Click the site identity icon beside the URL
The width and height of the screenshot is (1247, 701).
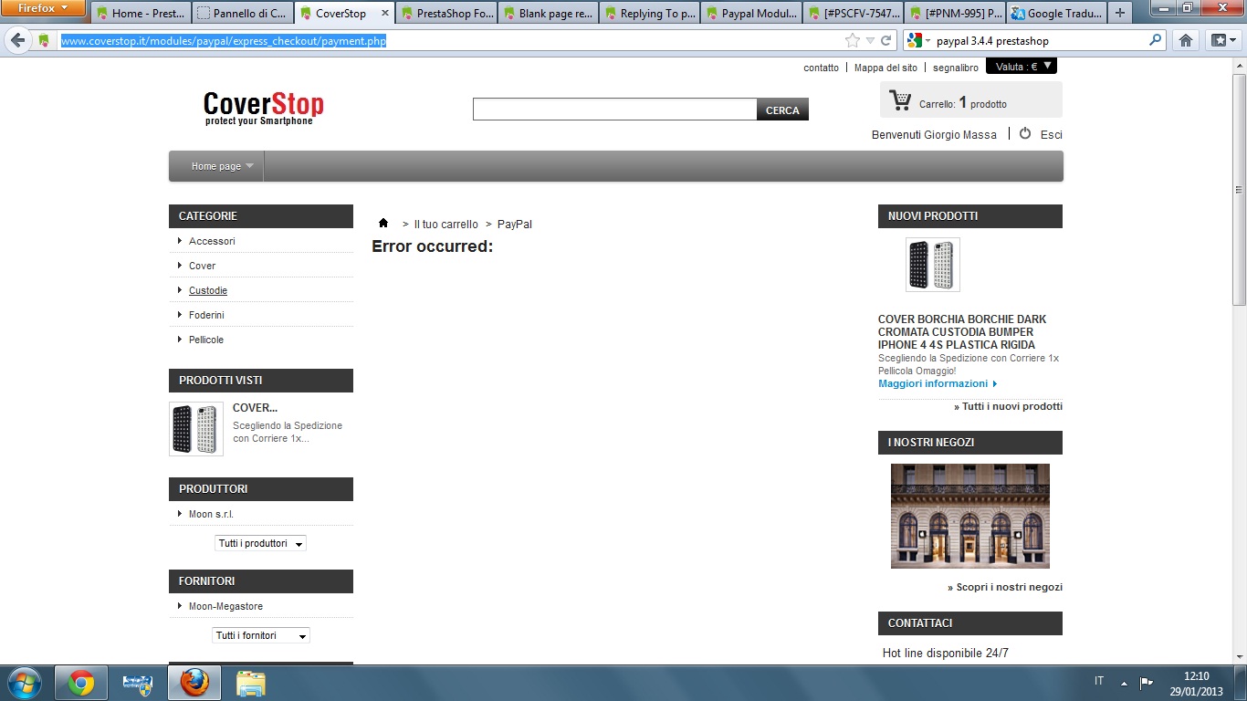click(44, 41)
